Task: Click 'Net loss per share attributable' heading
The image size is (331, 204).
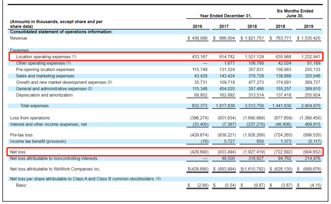Action: pos(85,179)
